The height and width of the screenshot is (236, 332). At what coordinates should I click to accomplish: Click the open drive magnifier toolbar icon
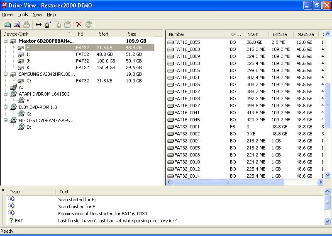coord(7,24)
